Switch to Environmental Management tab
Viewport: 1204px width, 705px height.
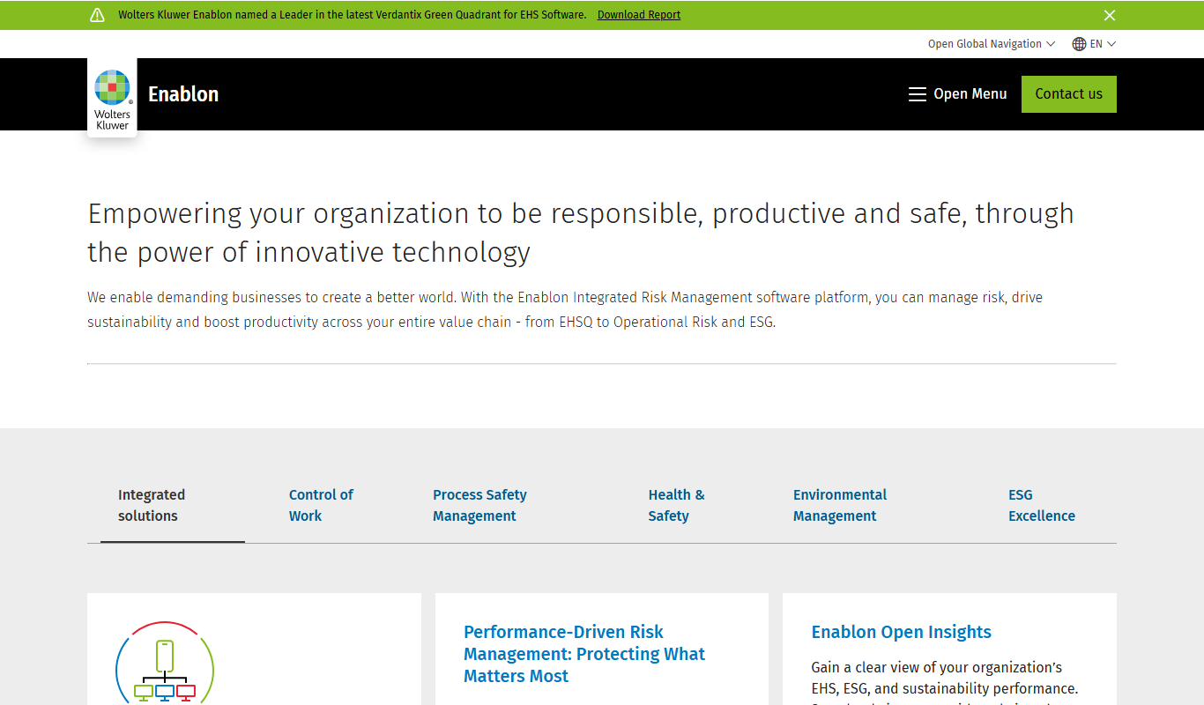pyautogui.click(x=840, y=506)
